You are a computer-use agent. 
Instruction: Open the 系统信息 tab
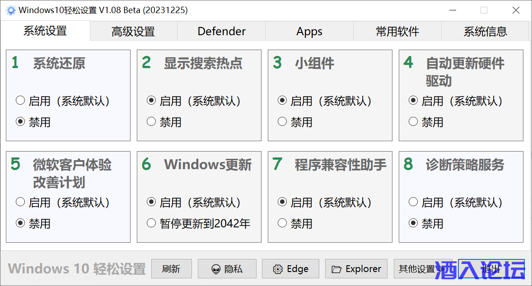point(485,32)
